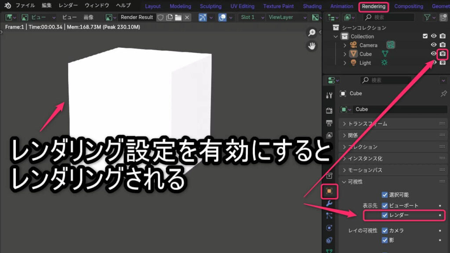Open the Modifiers wrench tab icon
Image resolution: width=450 pixels, height=253 pixels.
pos(329,203)
